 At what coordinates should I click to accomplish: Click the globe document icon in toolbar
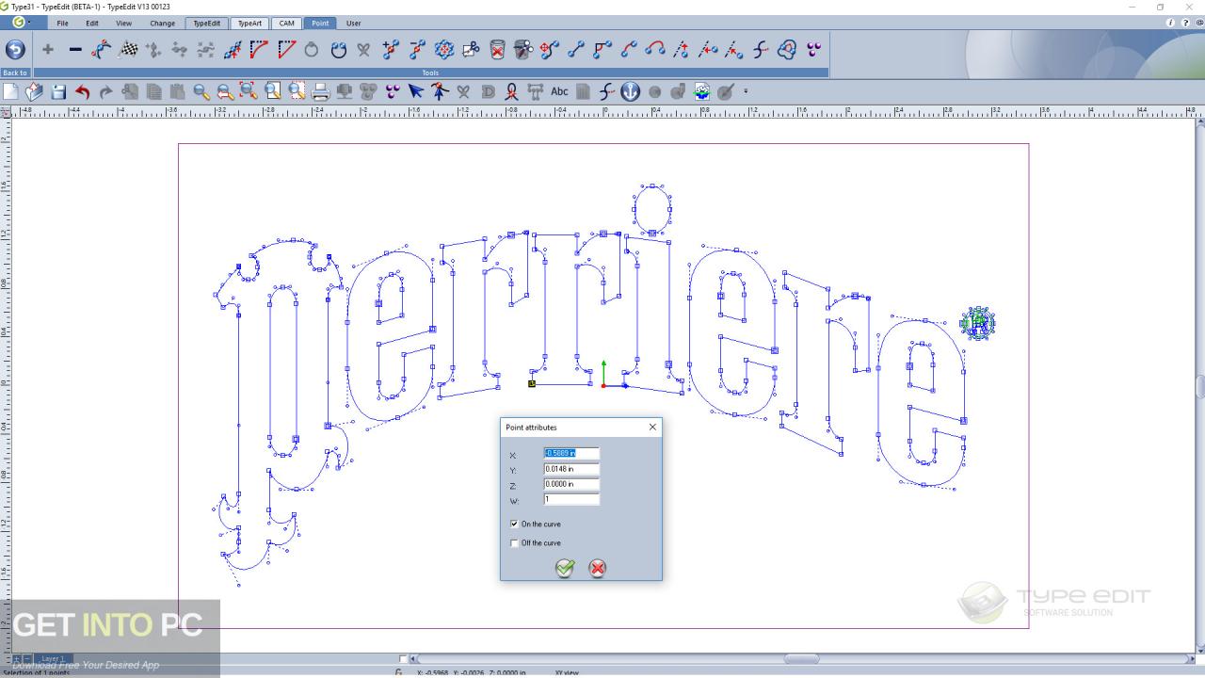tap(702, 91)
